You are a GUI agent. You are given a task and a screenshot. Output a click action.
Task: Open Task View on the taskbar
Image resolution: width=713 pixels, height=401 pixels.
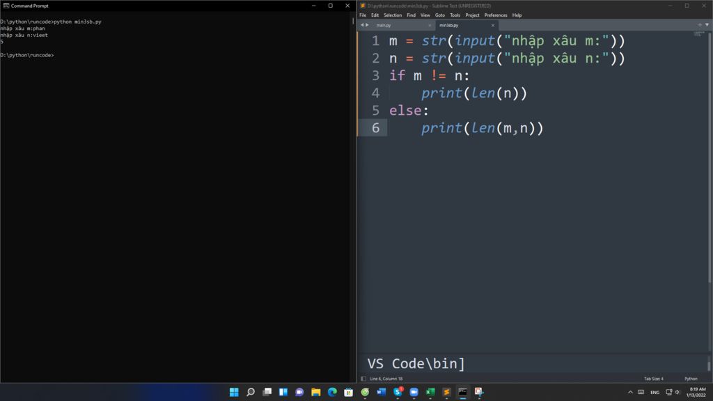pos(267,392)
